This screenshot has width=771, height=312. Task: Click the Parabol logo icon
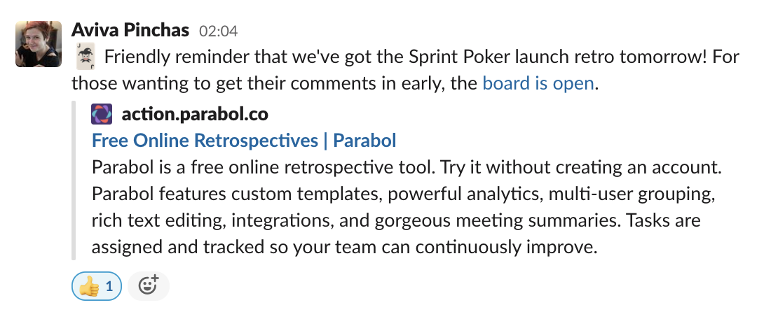(x=102, y=113)
